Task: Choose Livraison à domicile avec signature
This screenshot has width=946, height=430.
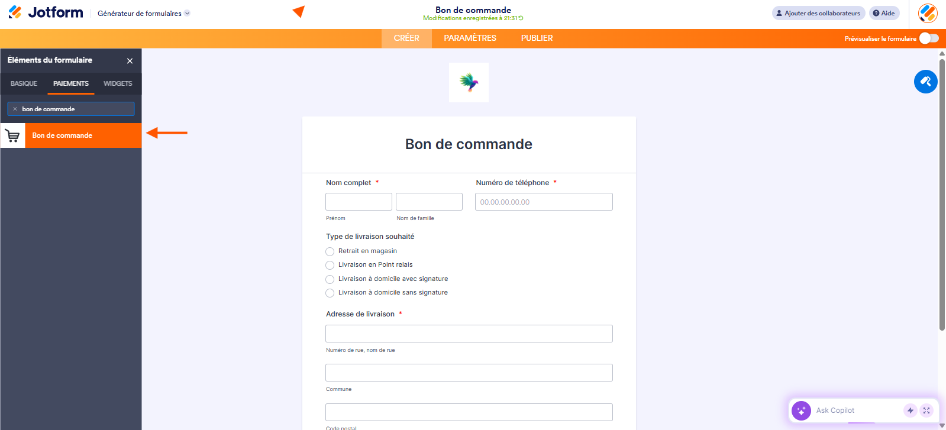Action: click(x=330, y=279)
